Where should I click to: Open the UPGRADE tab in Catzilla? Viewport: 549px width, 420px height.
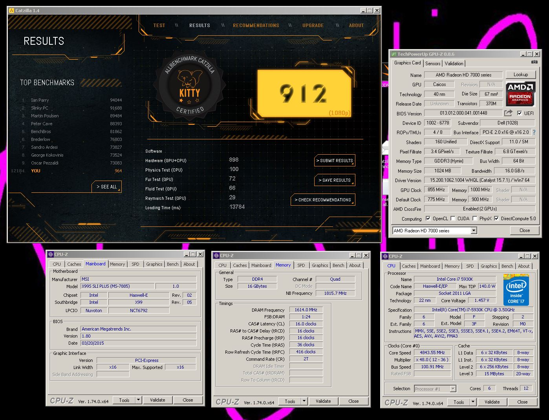pyautogui.click(x=313, y=26)
